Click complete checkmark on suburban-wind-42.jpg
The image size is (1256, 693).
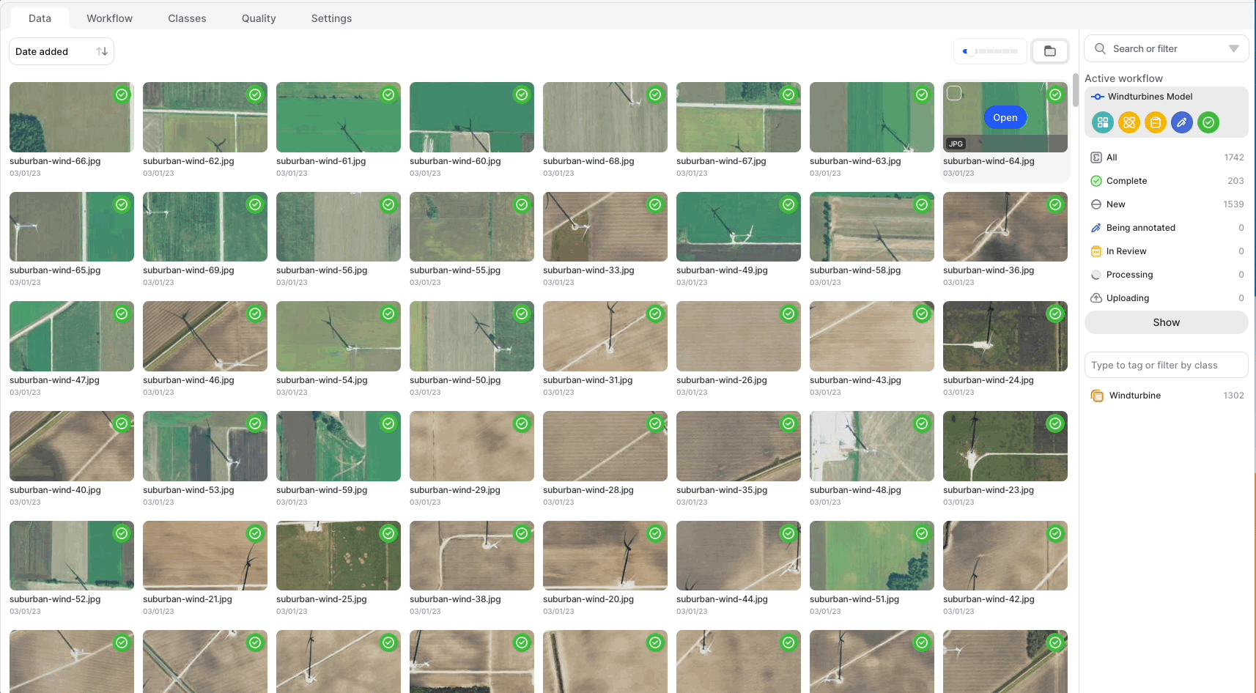(x=1055, y=533)
